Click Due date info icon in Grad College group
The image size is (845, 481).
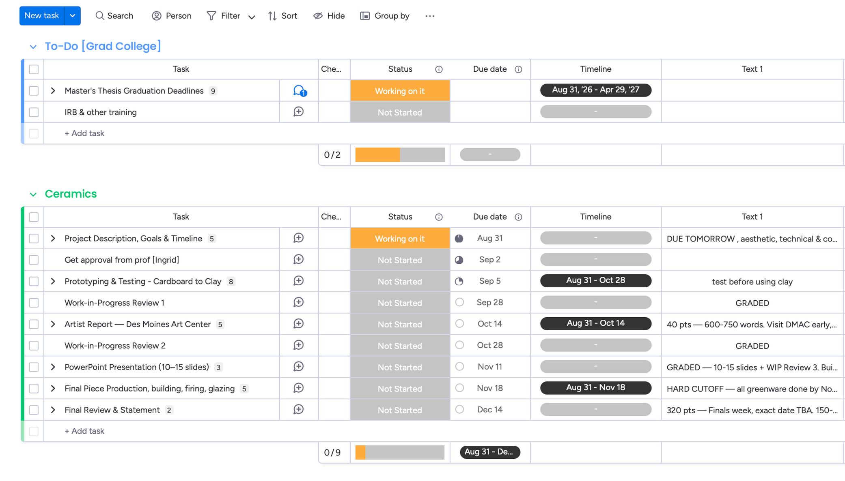[518, 69]
